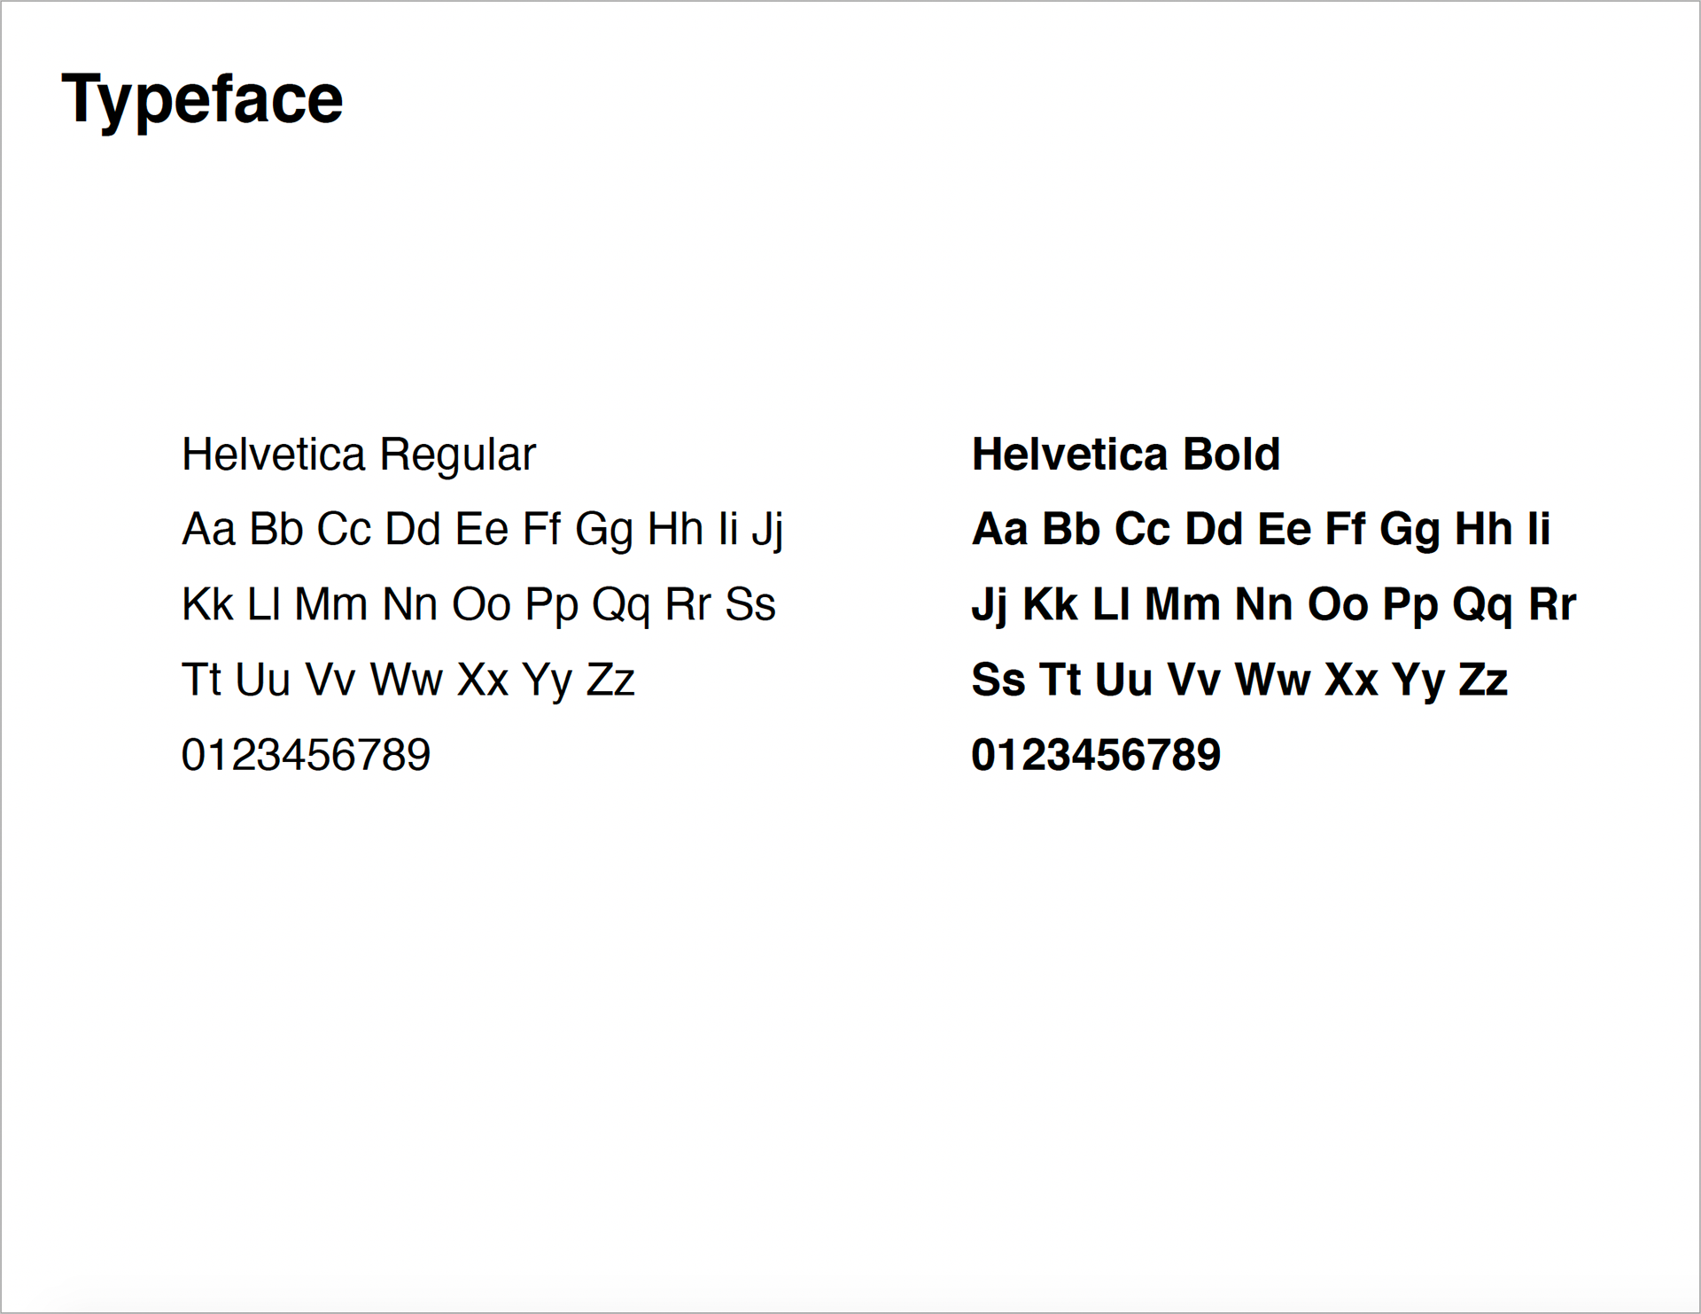Click the regular Mm letter pair
Viewport: 1701px width, 1314px height.
(x=330, y=604)
